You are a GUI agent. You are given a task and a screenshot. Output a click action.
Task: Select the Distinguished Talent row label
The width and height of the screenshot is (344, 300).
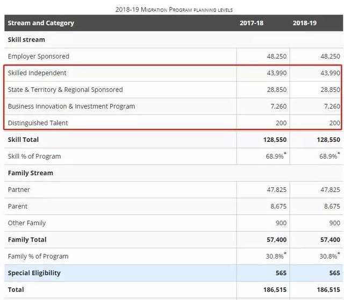(x=38, y=123)
